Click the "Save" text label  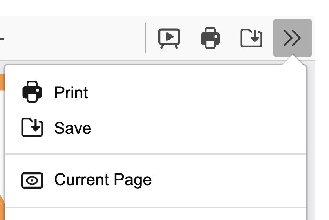72,128
